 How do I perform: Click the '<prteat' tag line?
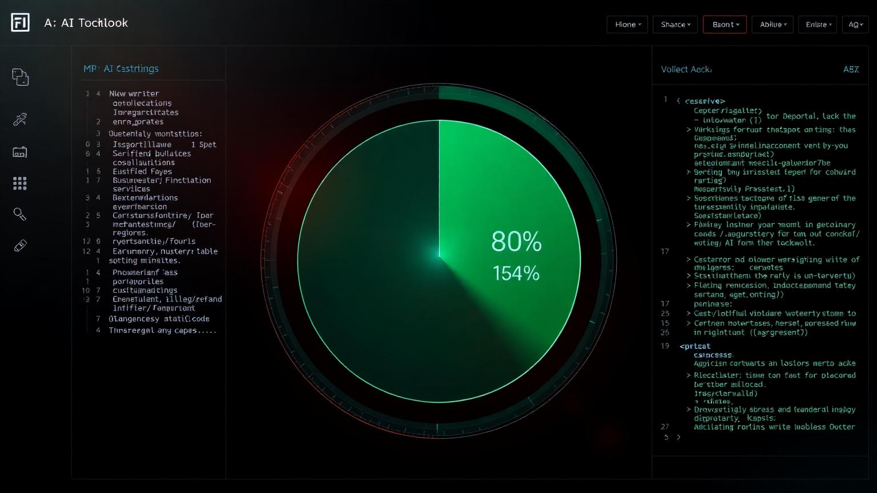[x=695, y=346]
